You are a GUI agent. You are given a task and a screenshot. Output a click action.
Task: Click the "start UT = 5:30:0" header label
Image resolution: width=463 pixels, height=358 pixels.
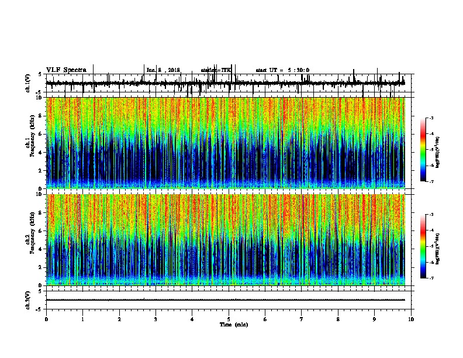(282, 70)
